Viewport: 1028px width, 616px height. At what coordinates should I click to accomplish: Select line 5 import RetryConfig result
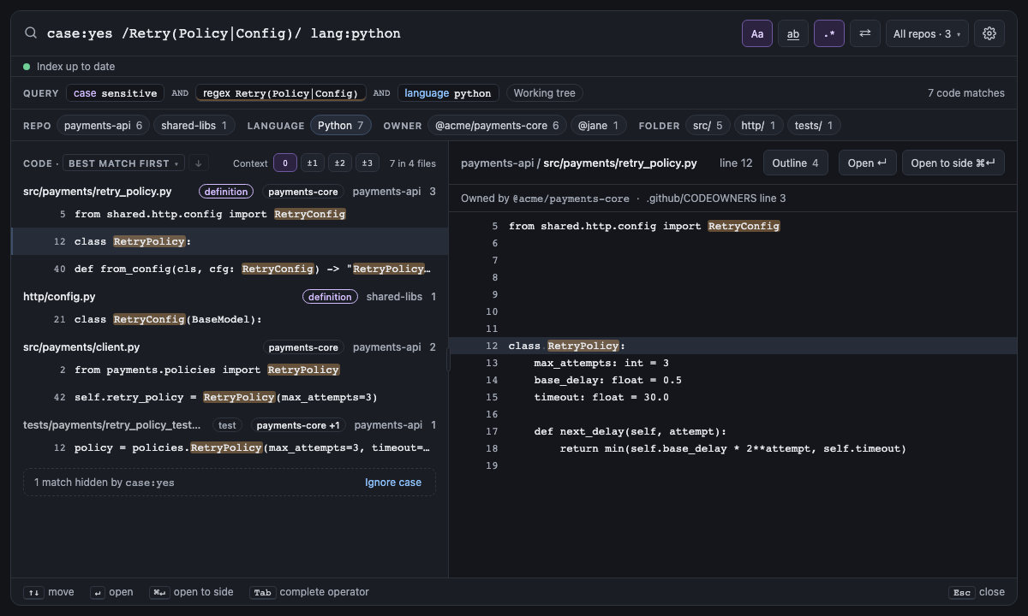[x=230, y=214]
